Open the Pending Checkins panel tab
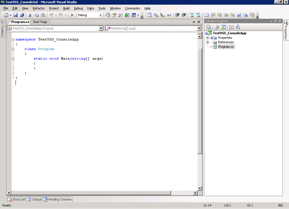289x209 pixels. [58, 199]
